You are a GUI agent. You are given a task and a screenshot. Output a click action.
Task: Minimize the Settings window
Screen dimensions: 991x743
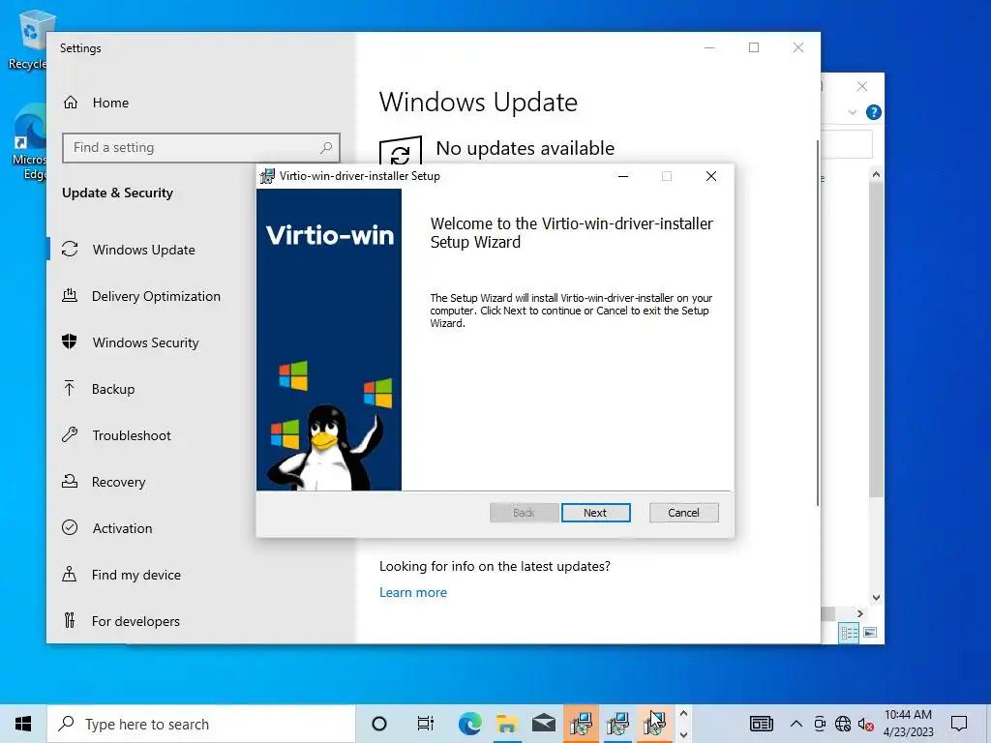pos(709,47)
